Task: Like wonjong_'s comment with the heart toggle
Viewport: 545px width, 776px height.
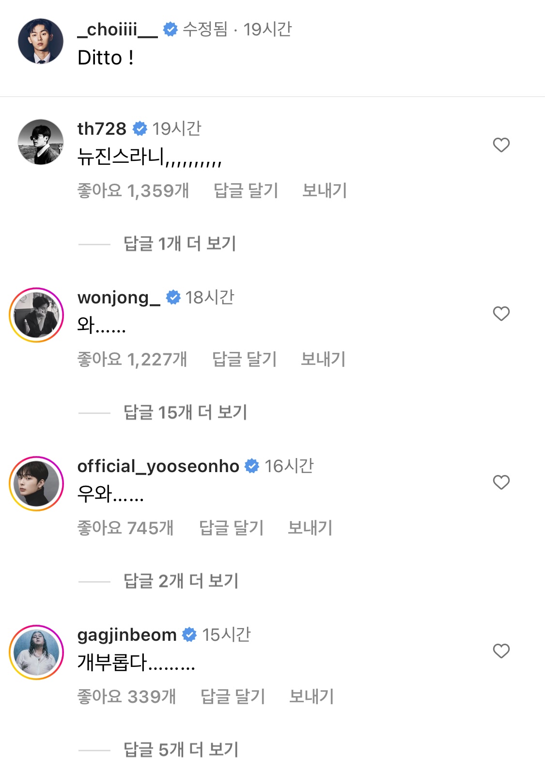Action: click(x=500, y=314)
